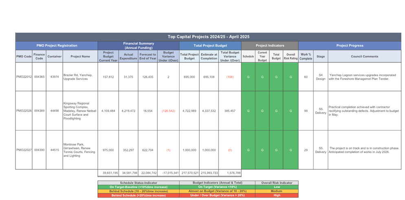Select the PMO Project Registration section header
This screenshot has height=200, width=405.
[x=56, y=46]
